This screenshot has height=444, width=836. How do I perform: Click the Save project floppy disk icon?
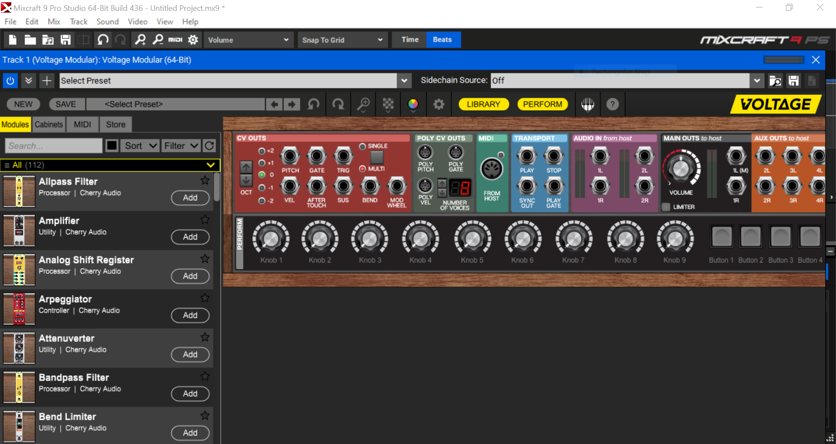pos(66,40)
